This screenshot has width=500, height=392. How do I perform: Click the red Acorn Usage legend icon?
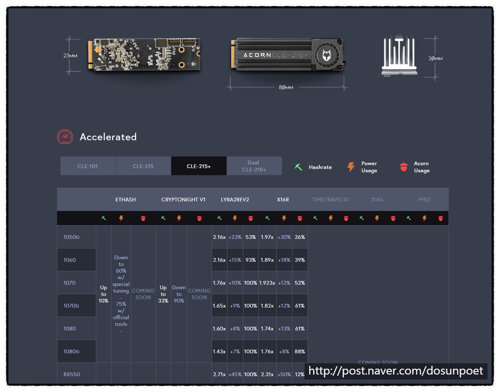click(403, 167)
